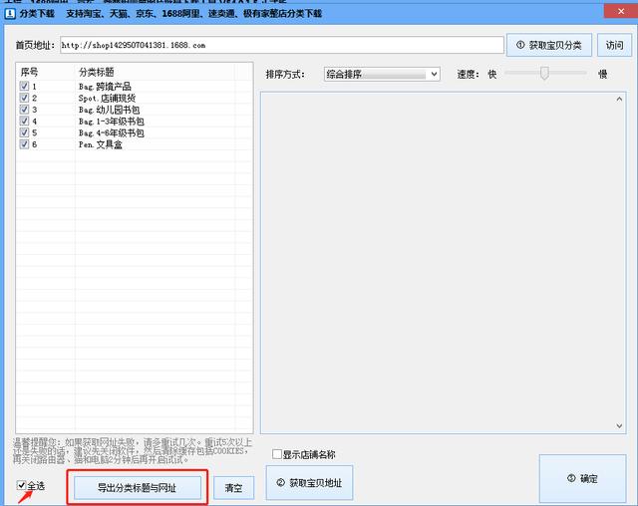
Task: Select the Bag.1-3年级书包 category text
Action: click(x=112, y=122)
